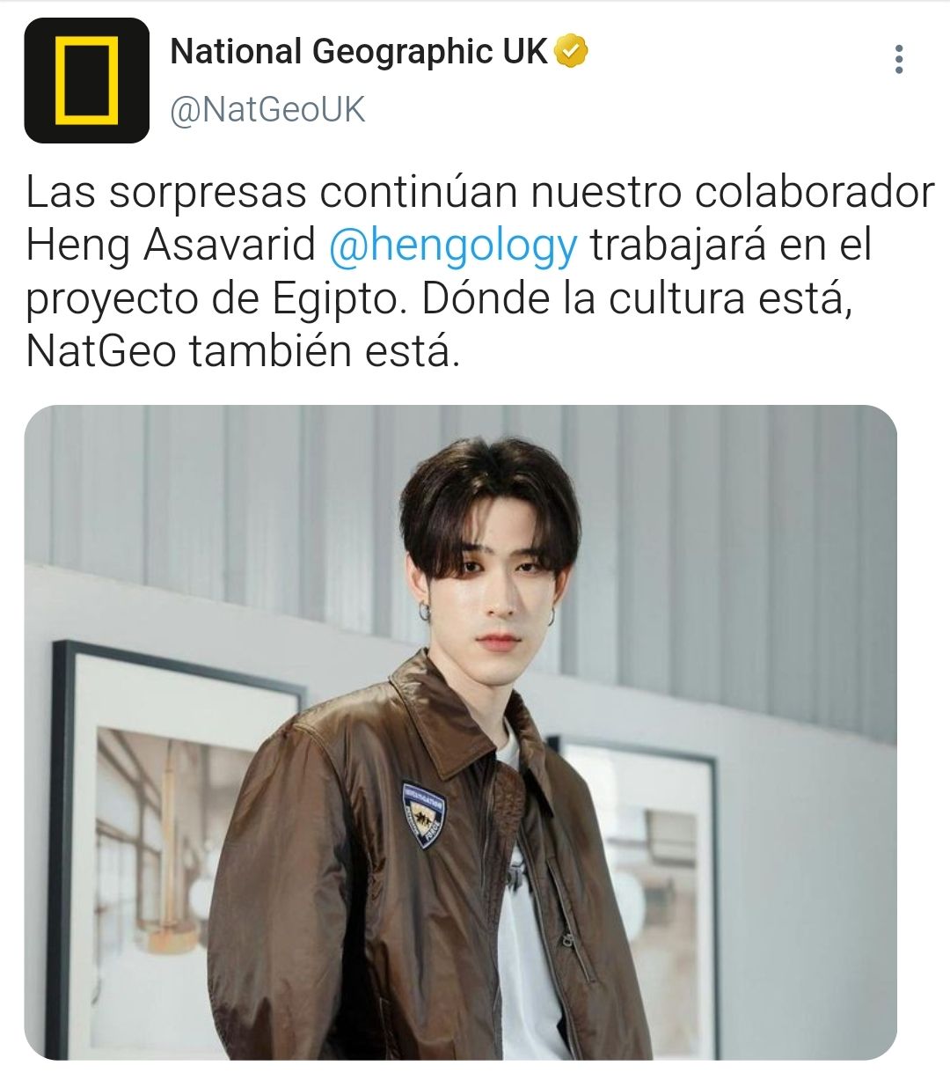Open the National Geographic UK display name
950x1080 pixels.
(x=359, y=52)
